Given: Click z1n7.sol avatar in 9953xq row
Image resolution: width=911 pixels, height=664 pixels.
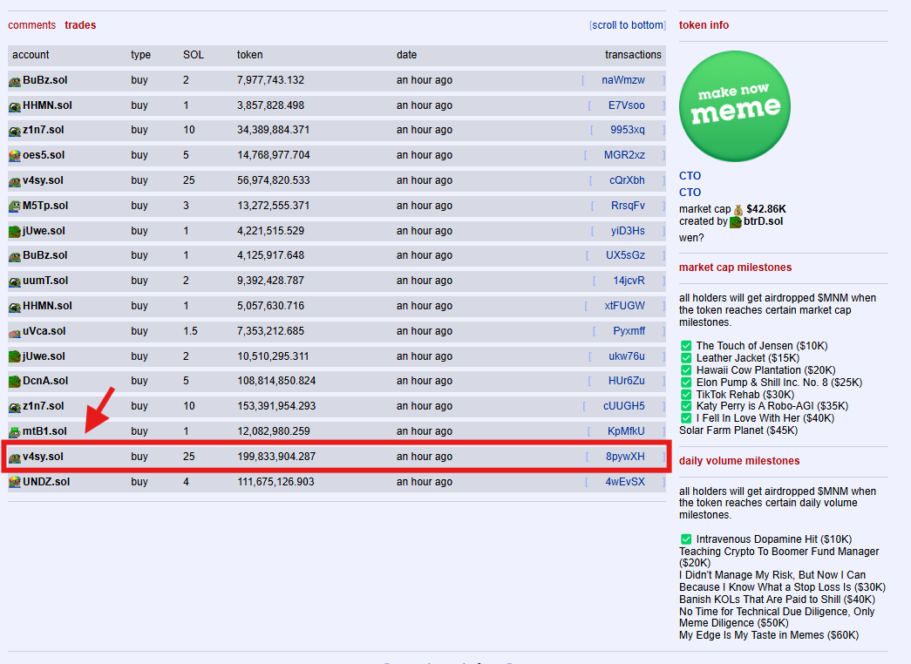Looking at the screenshot, I should 15,131.
